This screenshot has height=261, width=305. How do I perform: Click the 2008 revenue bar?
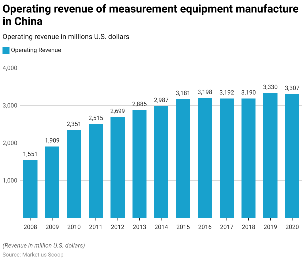tap(30, 189)
